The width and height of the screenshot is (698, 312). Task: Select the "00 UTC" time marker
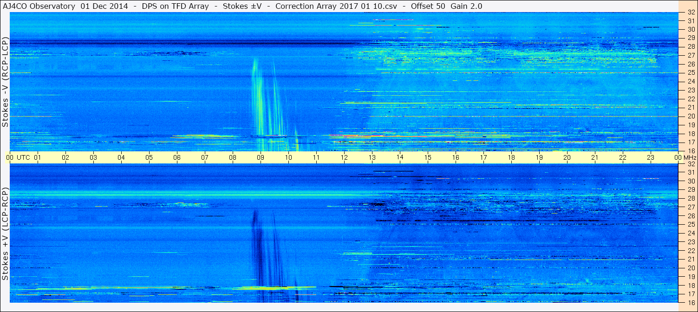click(18, 158)
